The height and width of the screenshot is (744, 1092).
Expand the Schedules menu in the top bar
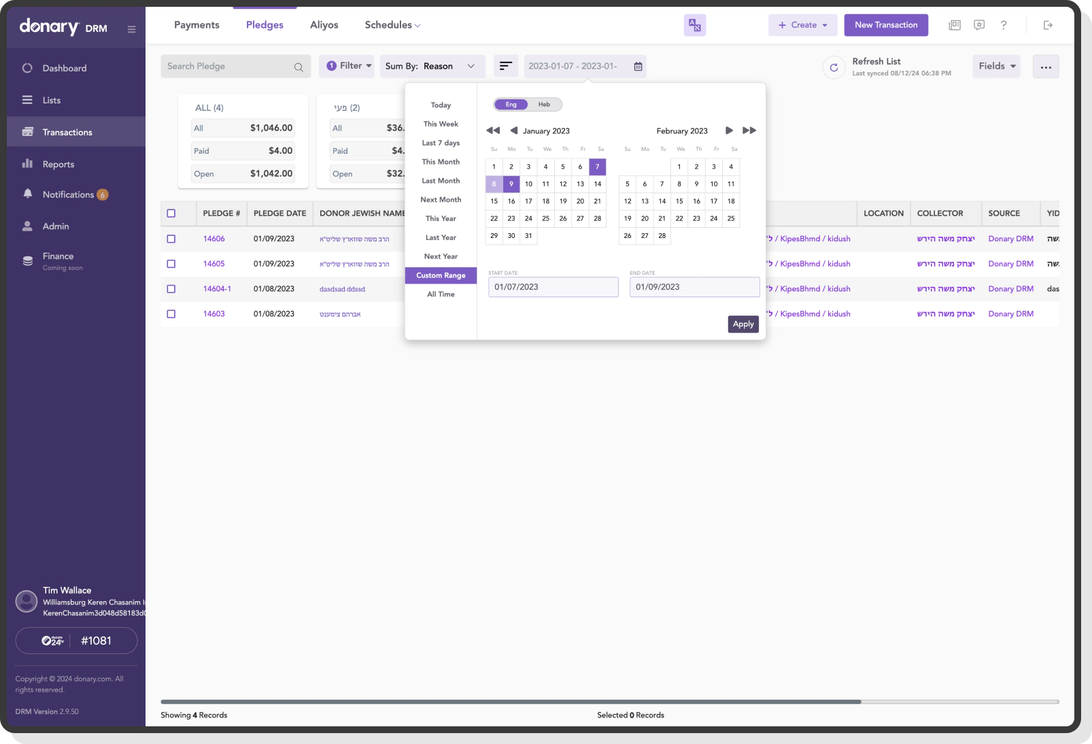click(x=392, y=24)
